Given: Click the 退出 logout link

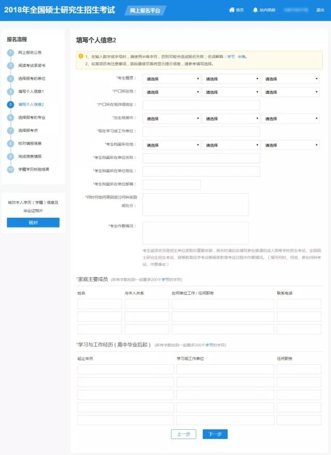Looking at the screenshot, I should pos(320,10).
